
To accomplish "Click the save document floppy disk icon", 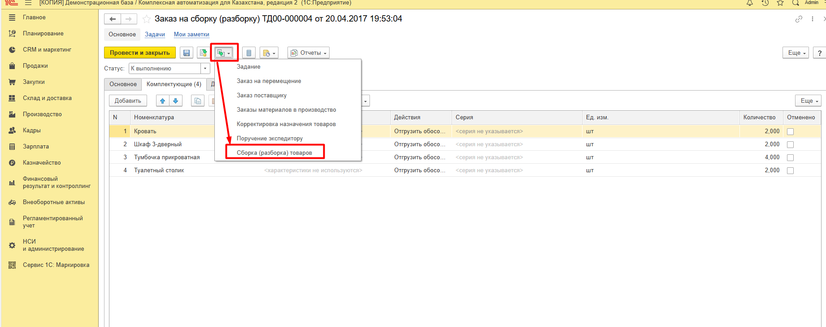I will pos(187,53).
